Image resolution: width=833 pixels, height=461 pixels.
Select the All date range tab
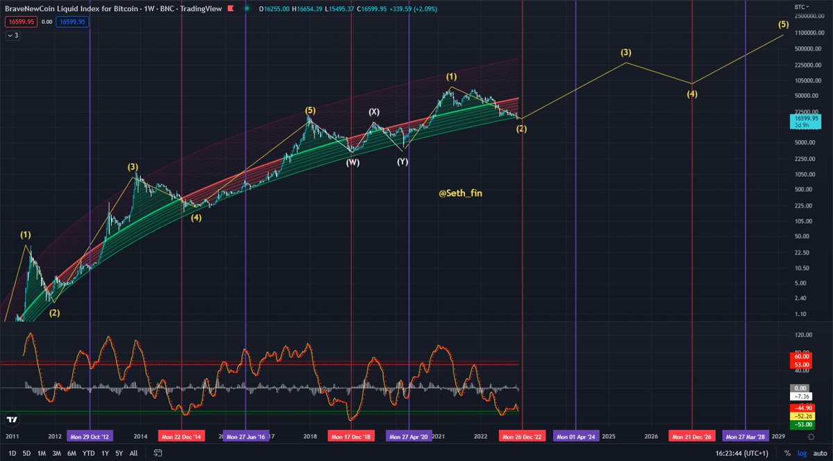pyautogui.click(x=133, y=452)
